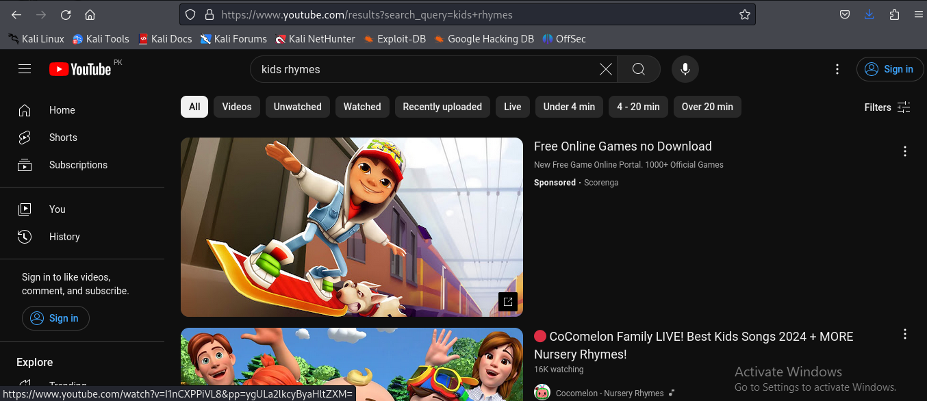
Task: Click the Scorenga advertiser name
Action: pyautogui.click(x=601, y=183)
